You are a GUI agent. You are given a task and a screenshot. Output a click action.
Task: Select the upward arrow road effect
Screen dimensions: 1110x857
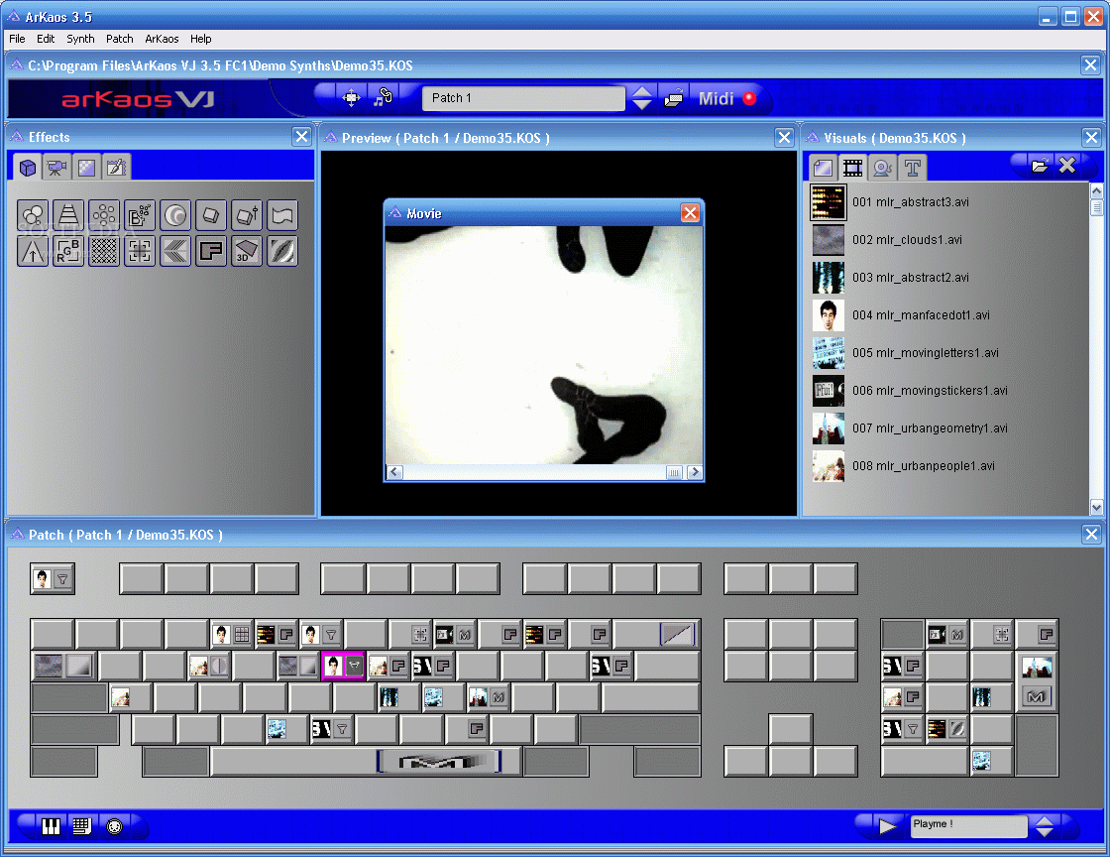coord(33,251)
